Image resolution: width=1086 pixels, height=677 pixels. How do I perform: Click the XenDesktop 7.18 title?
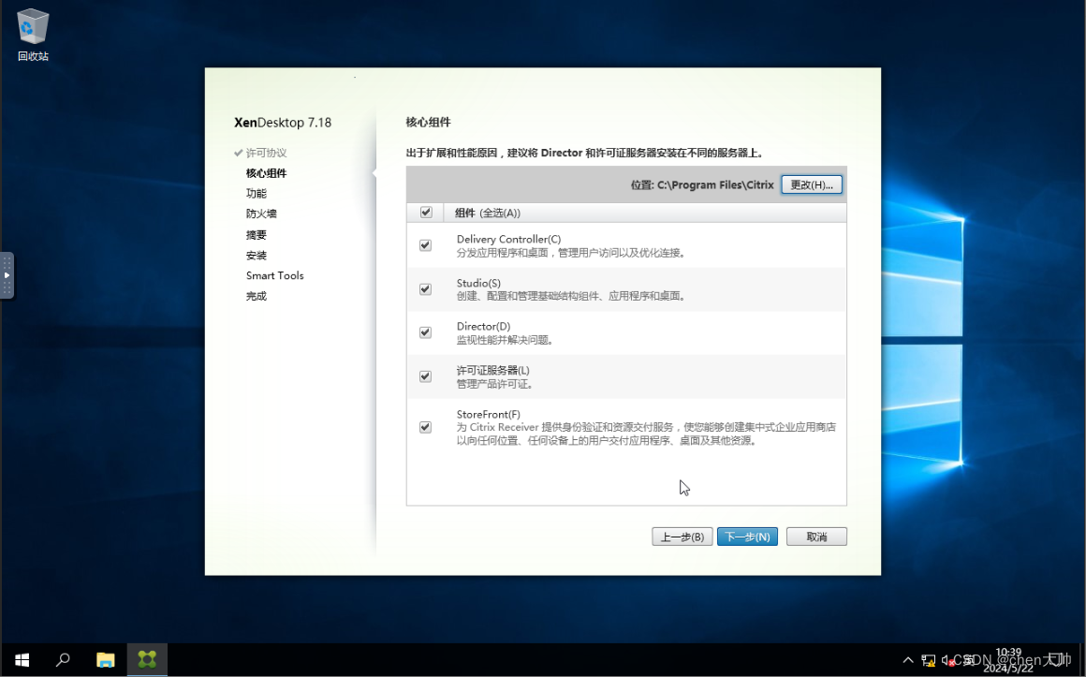(x=283, y=123)
